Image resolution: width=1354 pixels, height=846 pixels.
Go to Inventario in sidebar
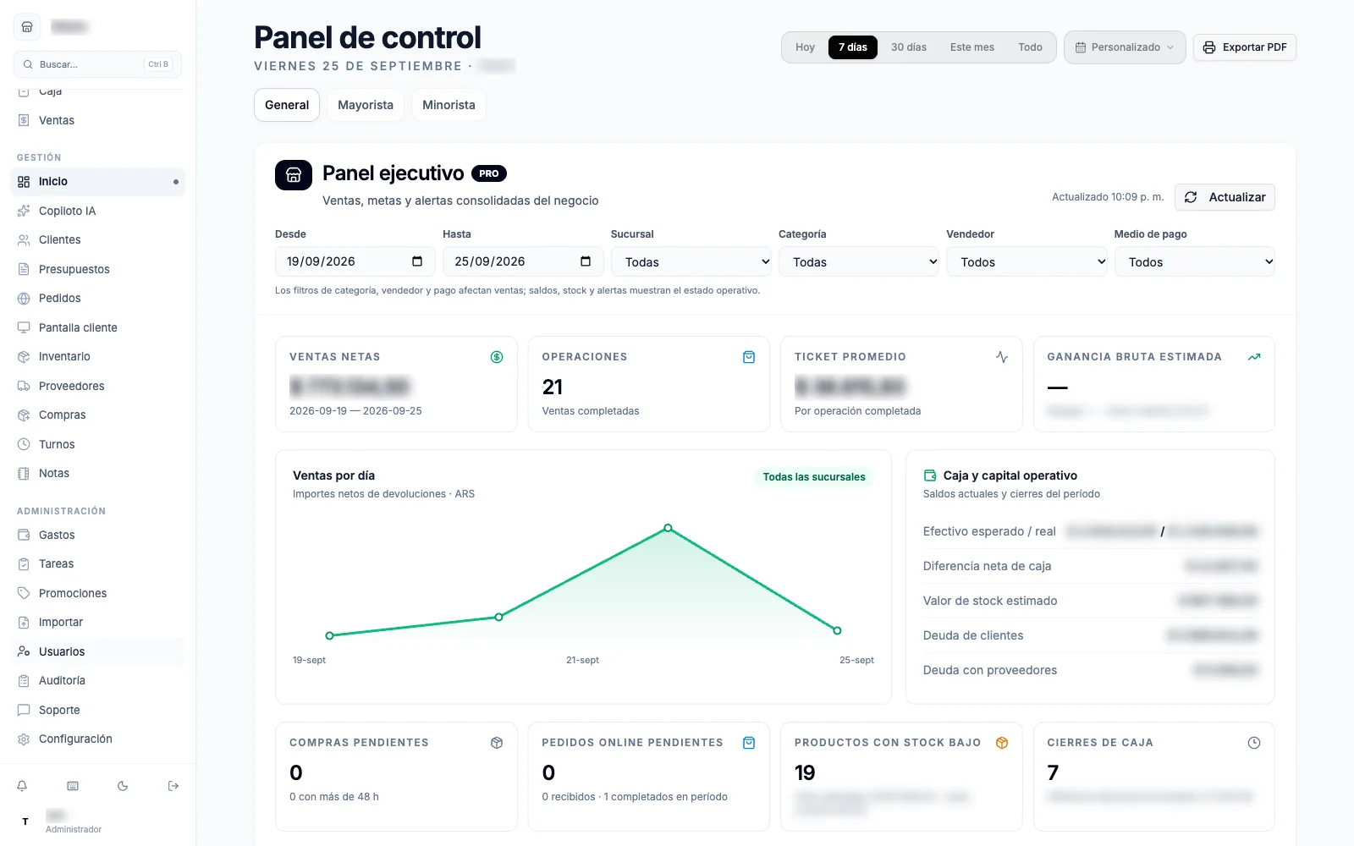point(98,356)
